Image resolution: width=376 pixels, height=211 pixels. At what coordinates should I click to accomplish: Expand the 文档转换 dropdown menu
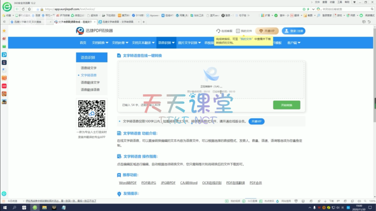coord(100,43)
